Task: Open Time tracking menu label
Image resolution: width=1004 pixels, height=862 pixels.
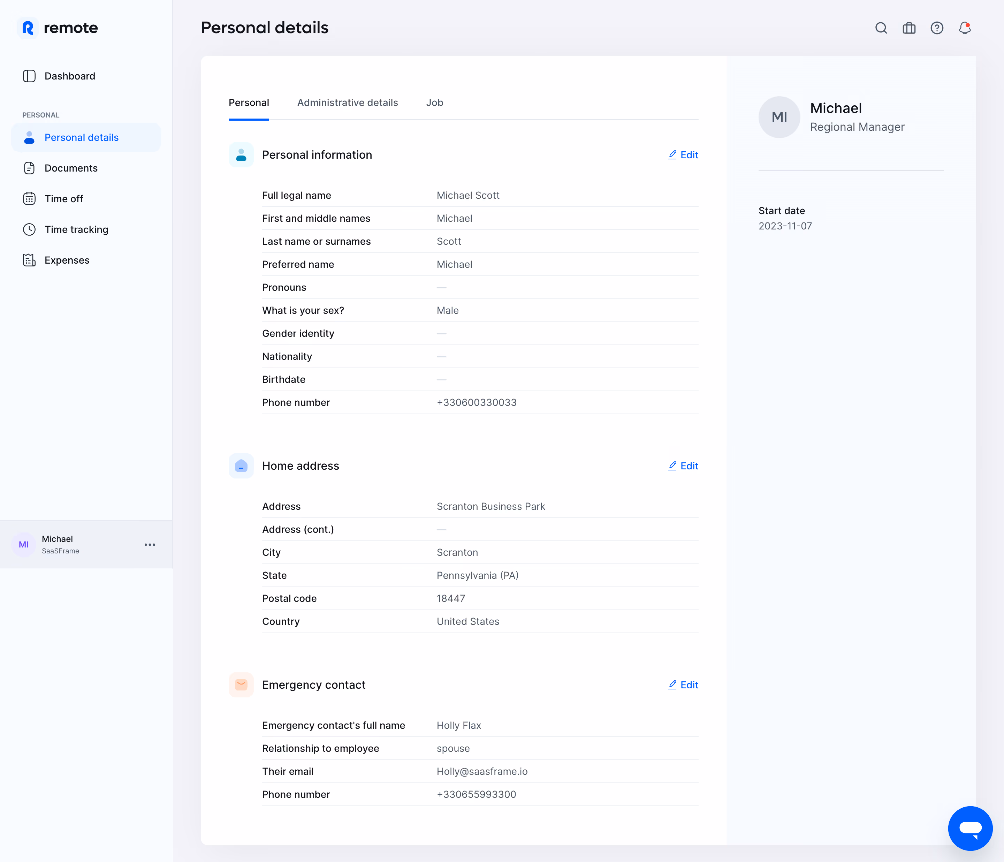Action: tap(77, 229)
